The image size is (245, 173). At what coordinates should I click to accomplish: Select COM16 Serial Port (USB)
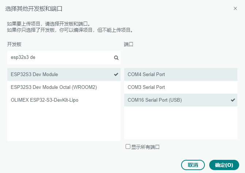pyautogui.click(x=154, y=100)
